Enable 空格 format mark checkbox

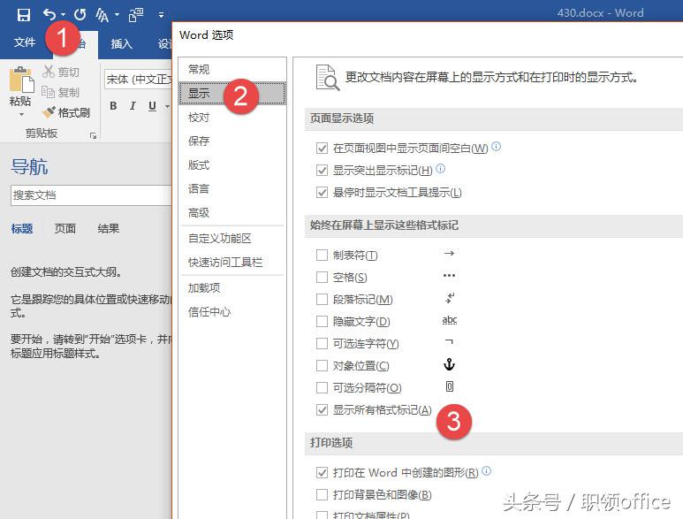[322, 277]
